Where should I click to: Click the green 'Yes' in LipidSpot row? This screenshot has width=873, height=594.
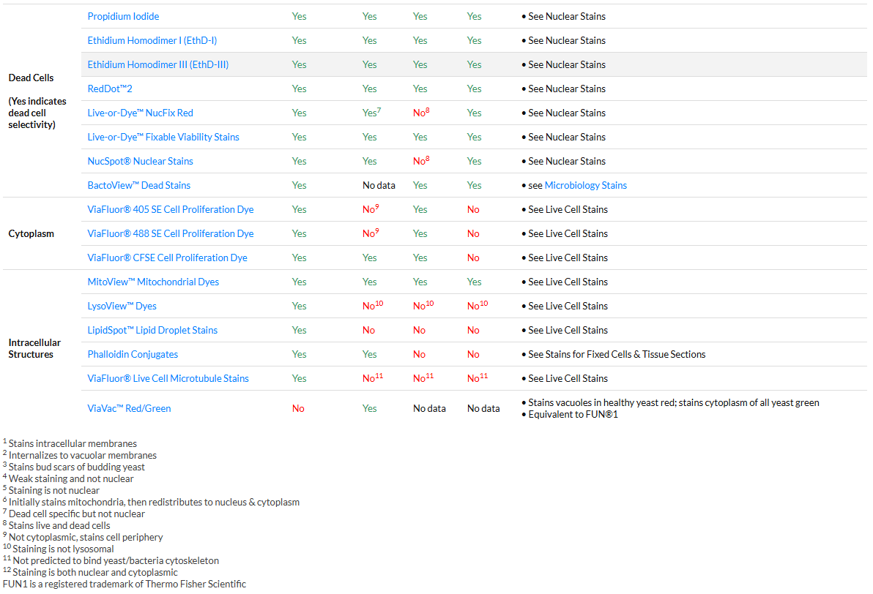pyautogui.click(x=300, y=331)
